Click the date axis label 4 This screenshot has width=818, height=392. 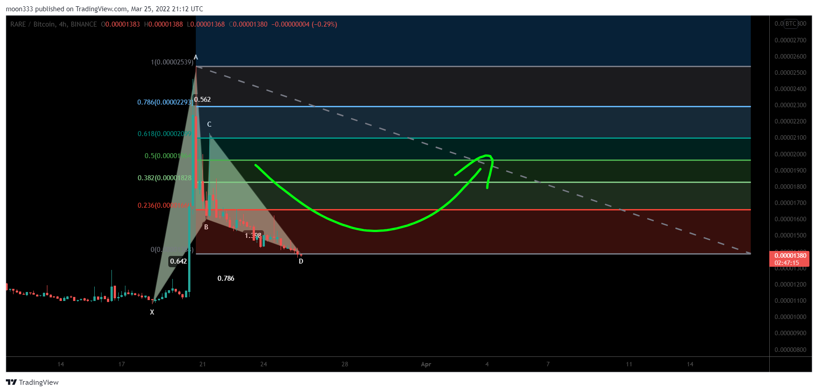(x=487, y=364)
